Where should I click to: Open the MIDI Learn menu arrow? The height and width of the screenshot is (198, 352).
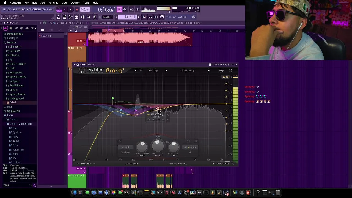pyautogui.click(x=94, y=164)
